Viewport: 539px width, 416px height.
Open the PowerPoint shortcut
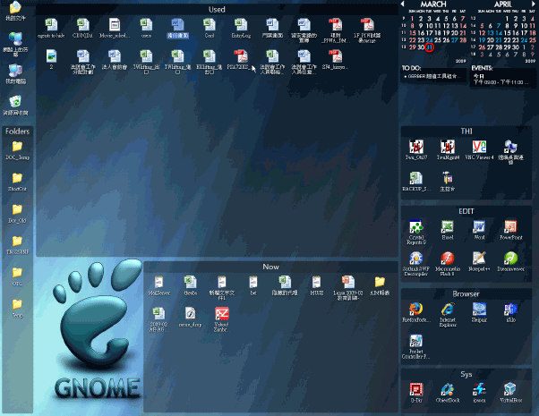pos(511,230)
